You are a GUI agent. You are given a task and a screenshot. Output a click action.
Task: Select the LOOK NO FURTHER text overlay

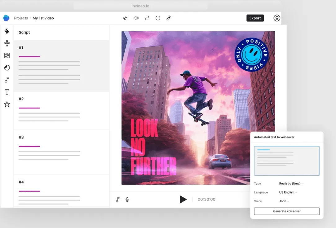(x=153, y=147)
